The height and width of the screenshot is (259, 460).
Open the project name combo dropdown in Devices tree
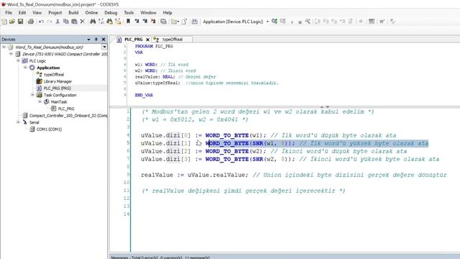pos(104,47)
